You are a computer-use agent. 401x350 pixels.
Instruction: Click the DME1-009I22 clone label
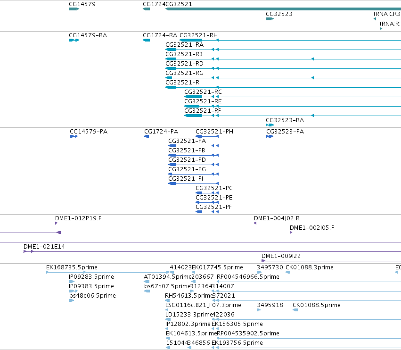coord(281,256)
